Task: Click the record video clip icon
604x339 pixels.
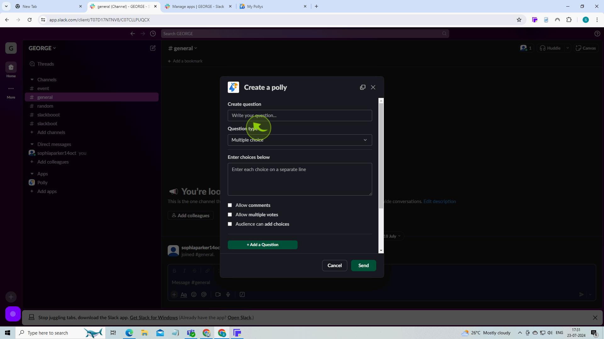Action: [218, 294]
